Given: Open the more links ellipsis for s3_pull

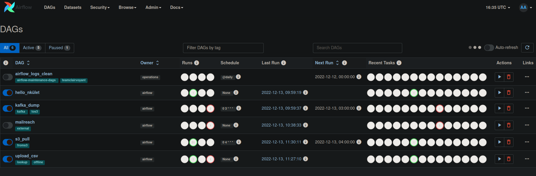Looking at the screenshot, I should [x=527, y=142].
